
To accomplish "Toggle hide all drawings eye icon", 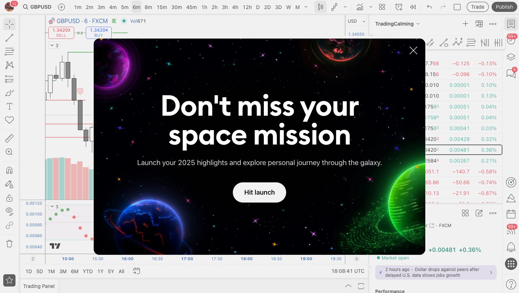I will click(9, 212).
